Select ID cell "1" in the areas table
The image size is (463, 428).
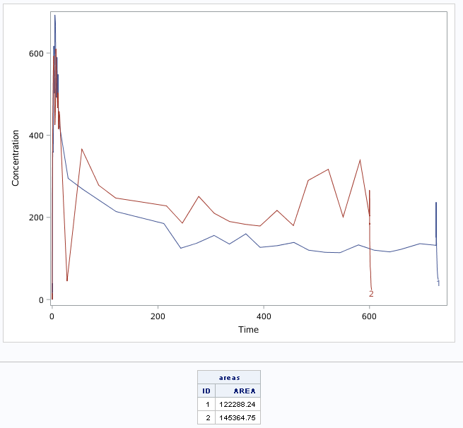point(208,404)
